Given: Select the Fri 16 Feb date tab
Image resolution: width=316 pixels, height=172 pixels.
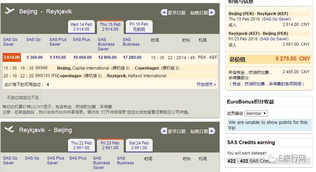Looking at the screenshot, I should tap(139, 27).
